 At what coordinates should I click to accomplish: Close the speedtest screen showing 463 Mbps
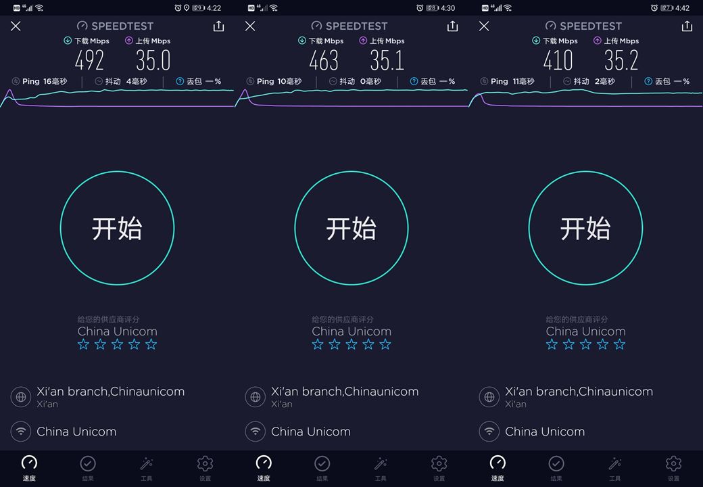click(250, 26)
